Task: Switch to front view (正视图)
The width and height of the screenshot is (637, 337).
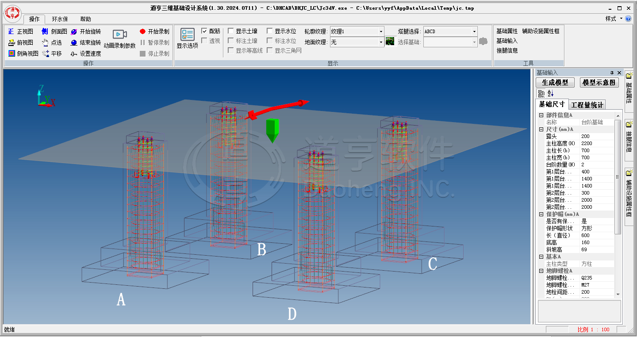Action: (20, 31)
